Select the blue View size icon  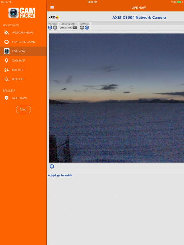click(50, 27)
